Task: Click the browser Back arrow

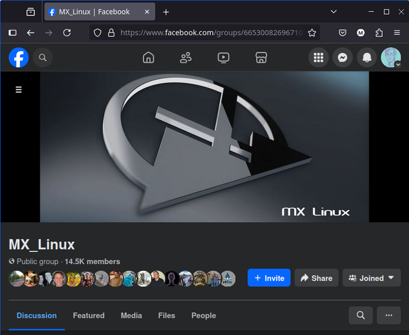Action: (x=31, y=33)
